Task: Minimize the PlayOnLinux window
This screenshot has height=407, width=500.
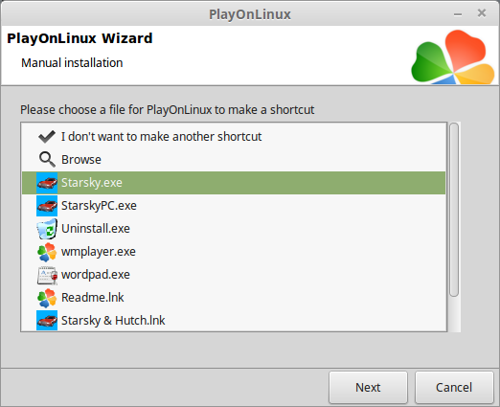Action: 458,14
